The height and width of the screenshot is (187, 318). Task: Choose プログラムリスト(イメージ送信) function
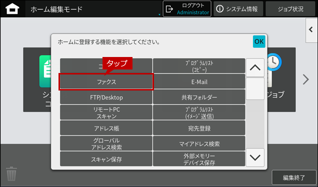199,112
